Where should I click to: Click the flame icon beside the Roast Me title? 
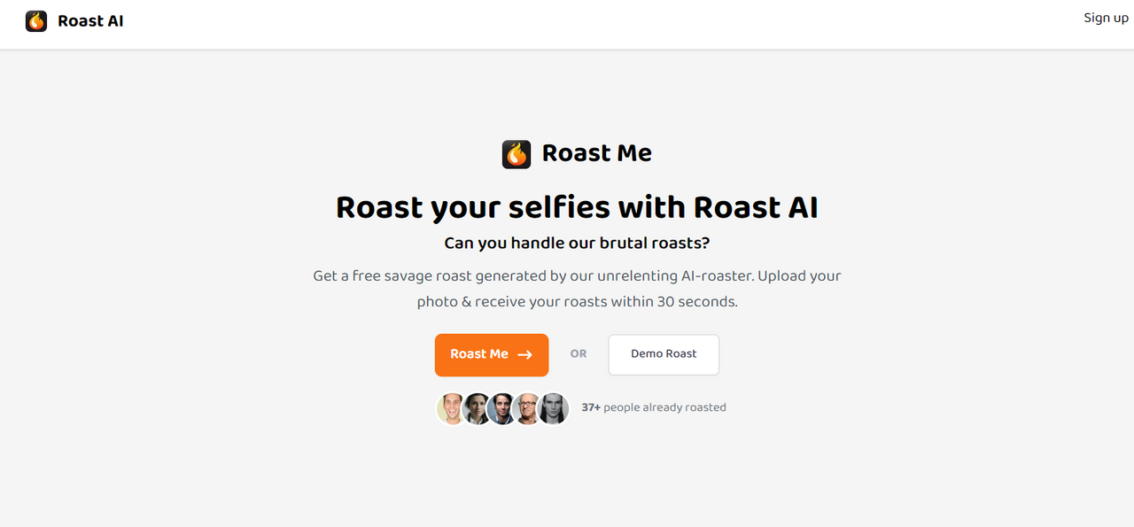point(517,154)
